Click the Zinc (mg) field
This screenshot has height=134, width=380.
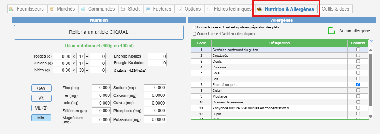[101, 88]
